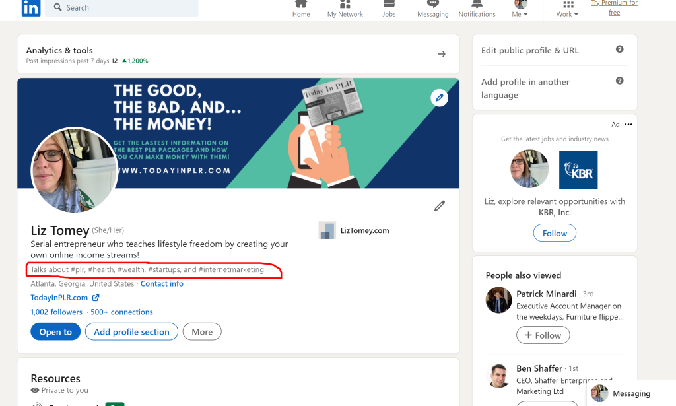The width and height of the screenshot is (676, 406).
Task: Click the Notifications bell icon
Action: tap(477, 4)
